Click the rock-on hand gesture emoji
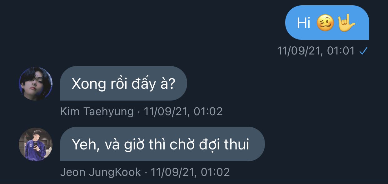This screenshot has height=184, width=388. click(x=346, y=23)
